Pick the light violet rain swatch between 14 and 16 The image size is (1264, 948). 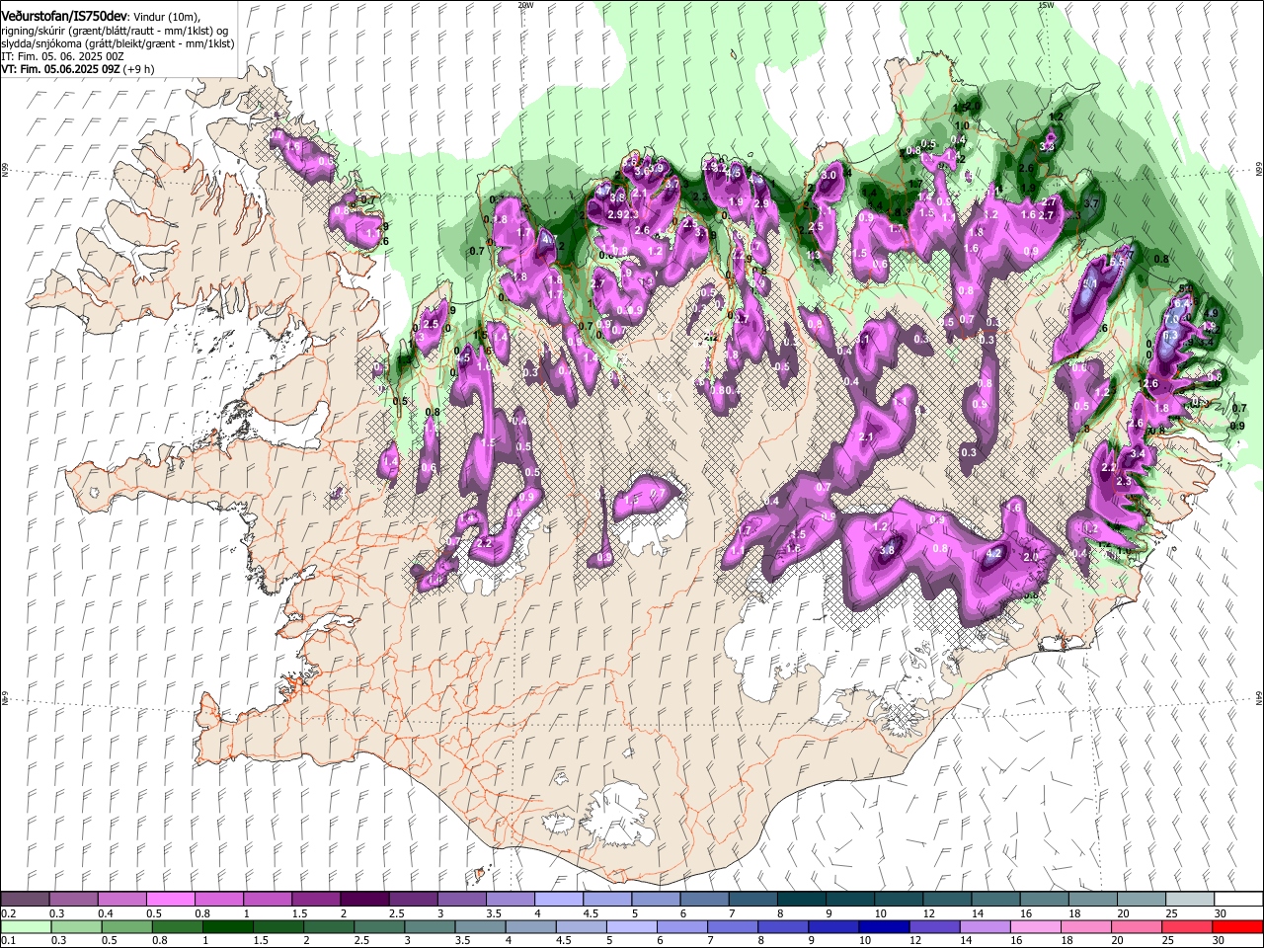click(985, 926)
